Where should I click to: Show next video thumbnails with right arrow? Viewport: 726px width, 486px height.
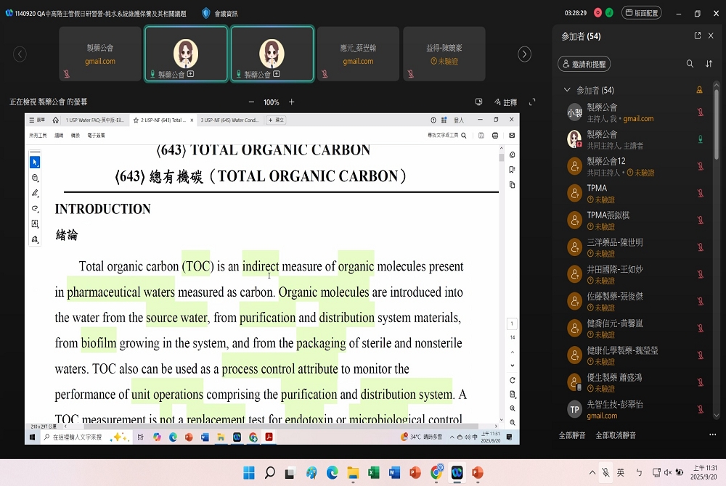pyautogui.click(x=524, y=54)
